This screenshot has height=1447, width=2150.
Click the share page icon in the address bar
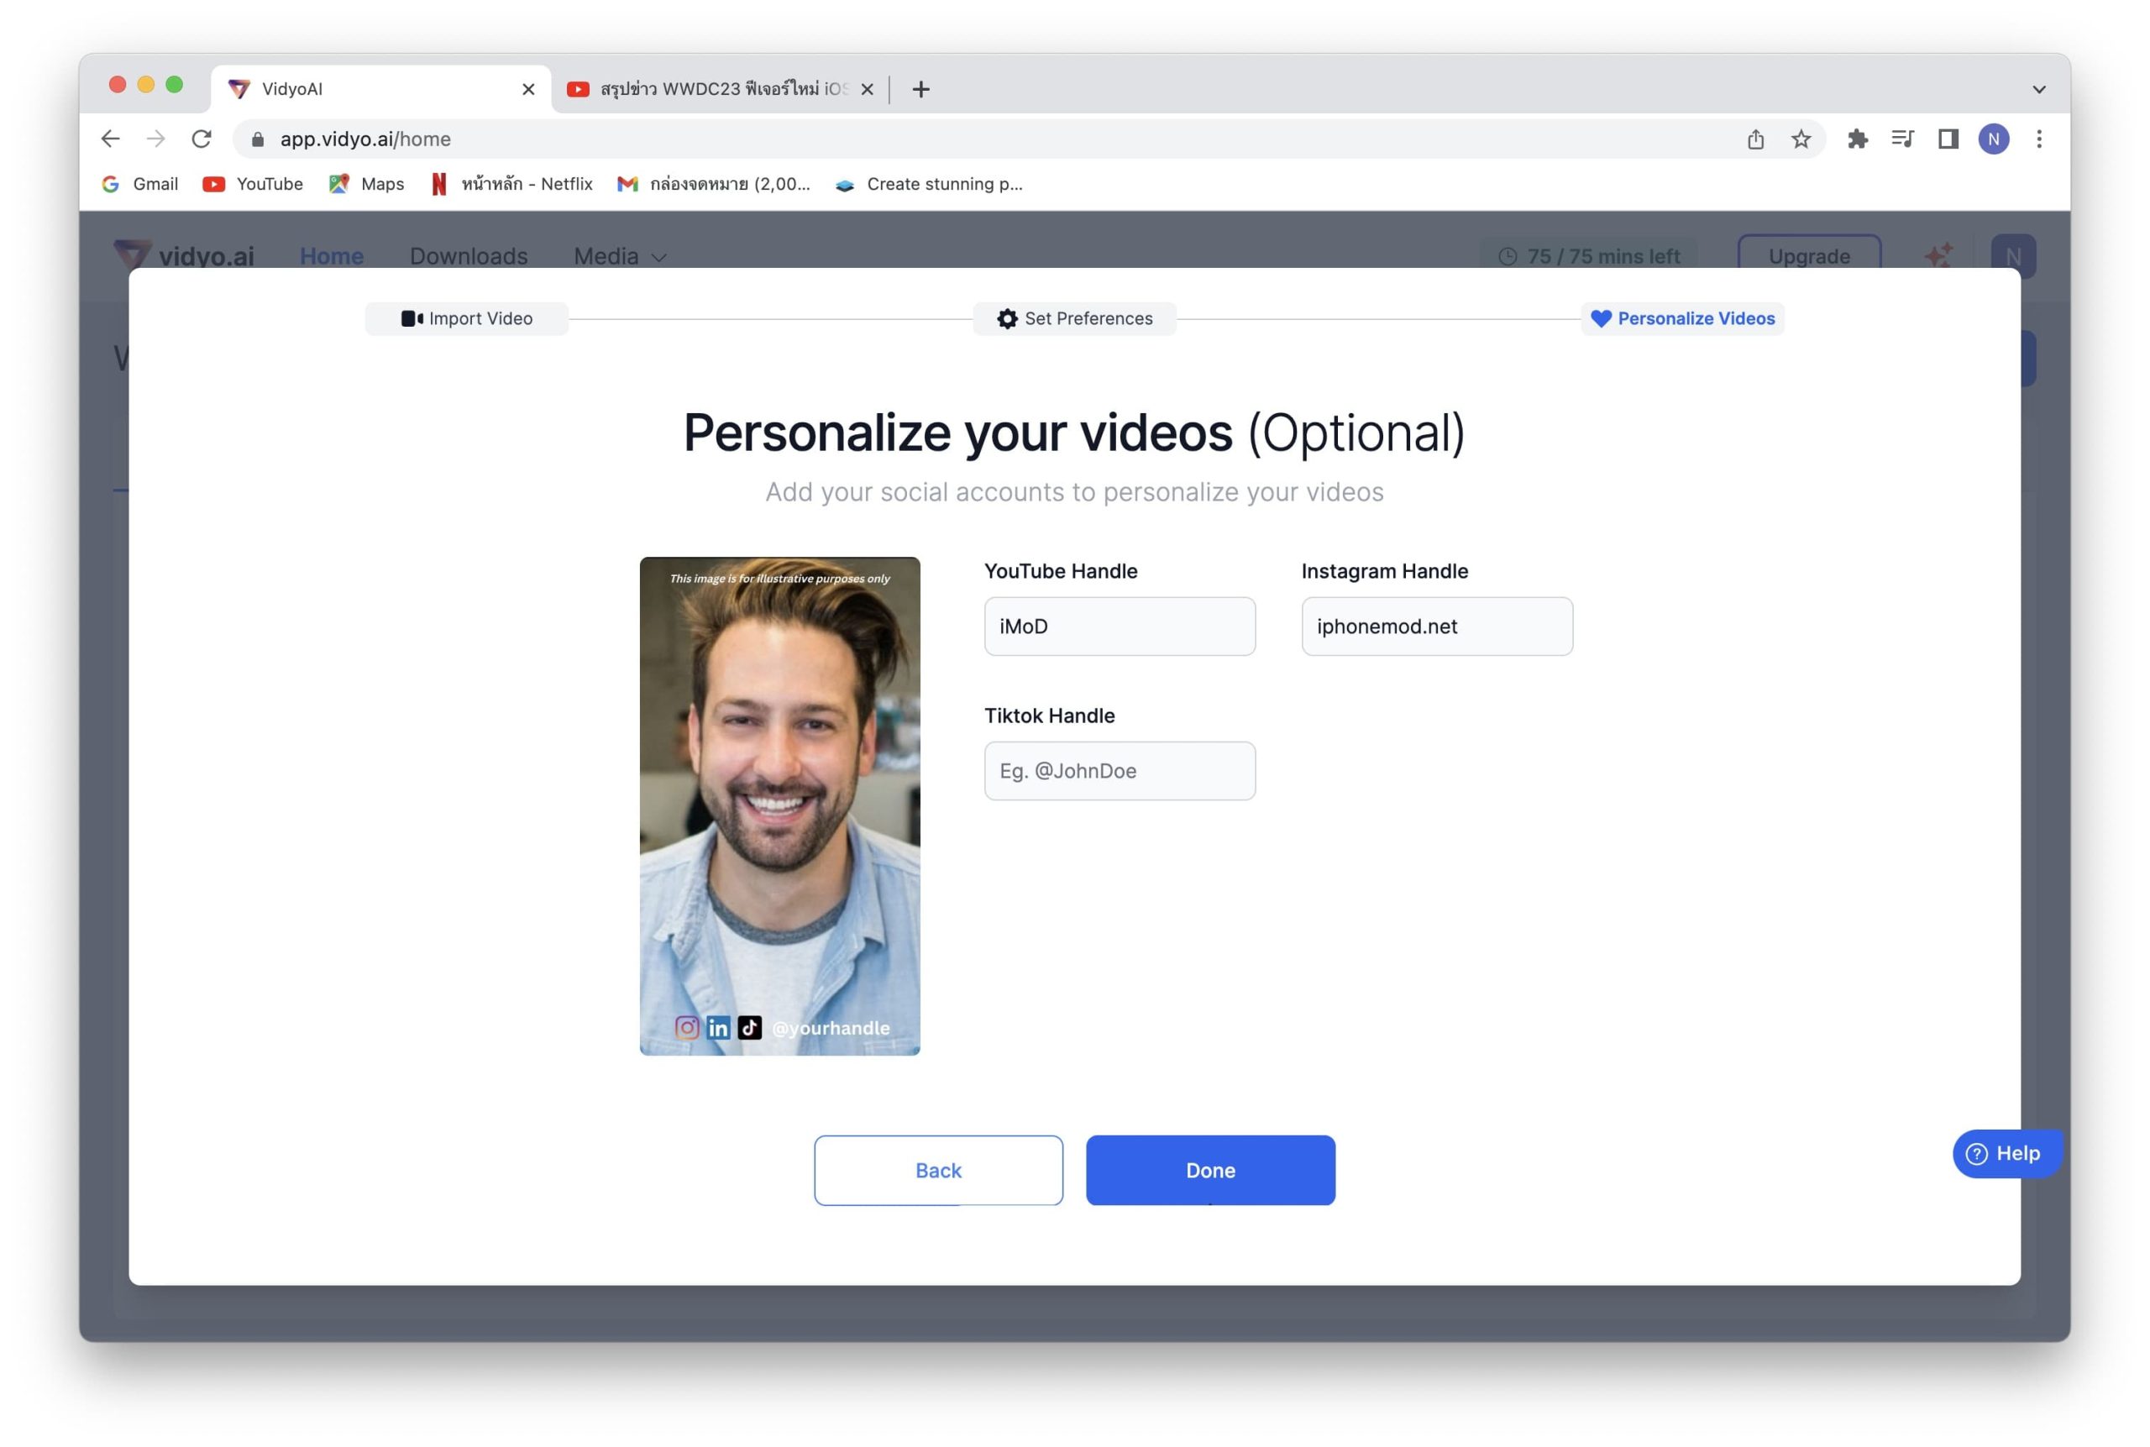pyautogui.click(x=1755, y=139)
